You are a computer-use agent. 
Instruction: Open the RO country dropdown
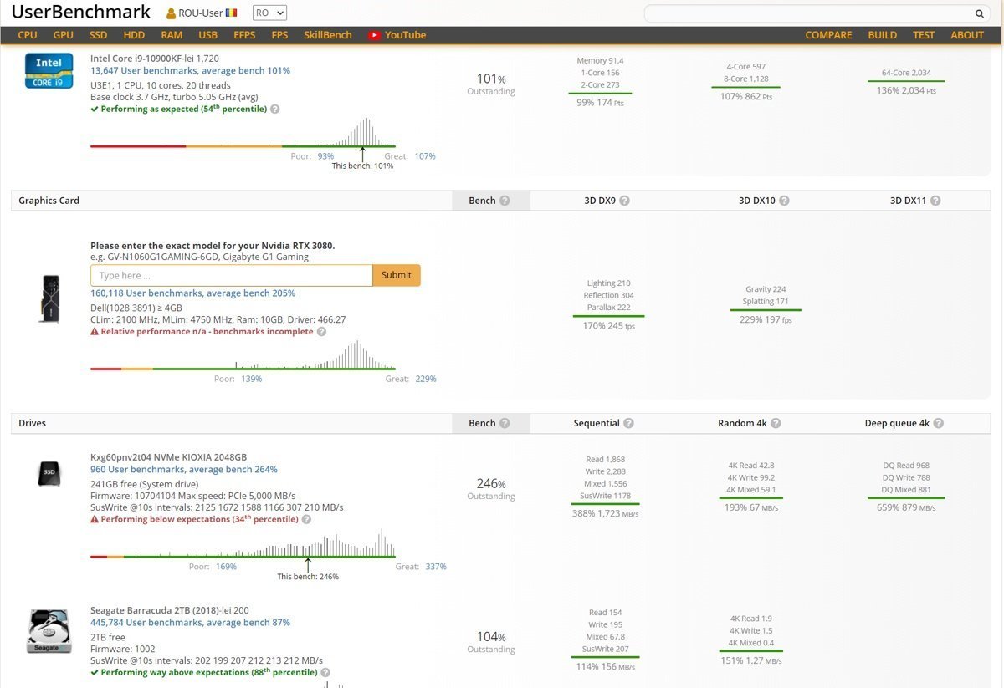pos(269,13)
